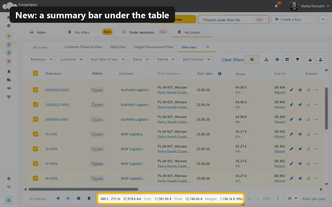Image resolution: width=332 pixels, height=207 pixels.
Task: Uncheck the row ID-0093 checkbox
Action: pyautogui.click(x=35, y=178)
